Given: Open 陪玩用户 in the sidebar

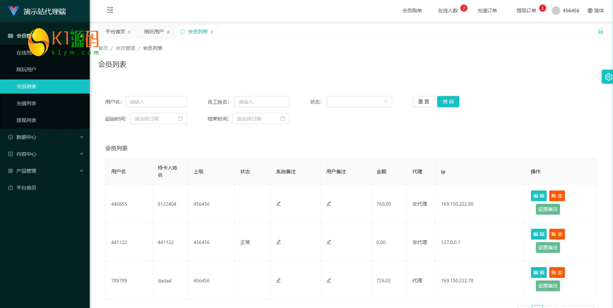Looking at the screenshot, I should [45, 70].
